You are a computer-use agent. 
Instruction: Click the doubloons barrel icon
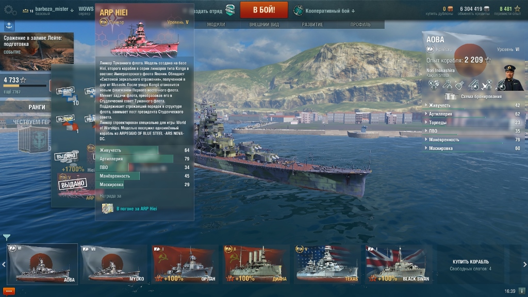[x=450, y=9]
